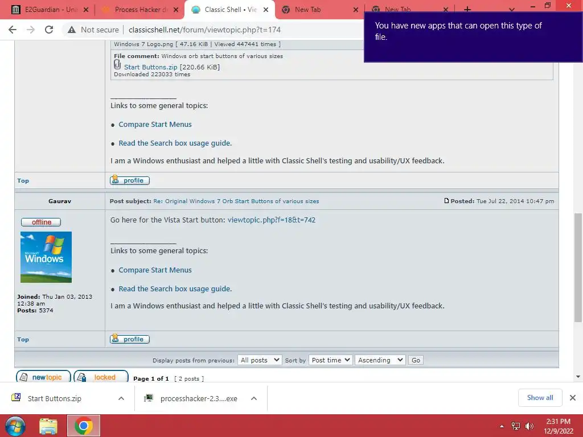Click the network tray icon
Screen dimensions: 583x437
tap(516, 426)
